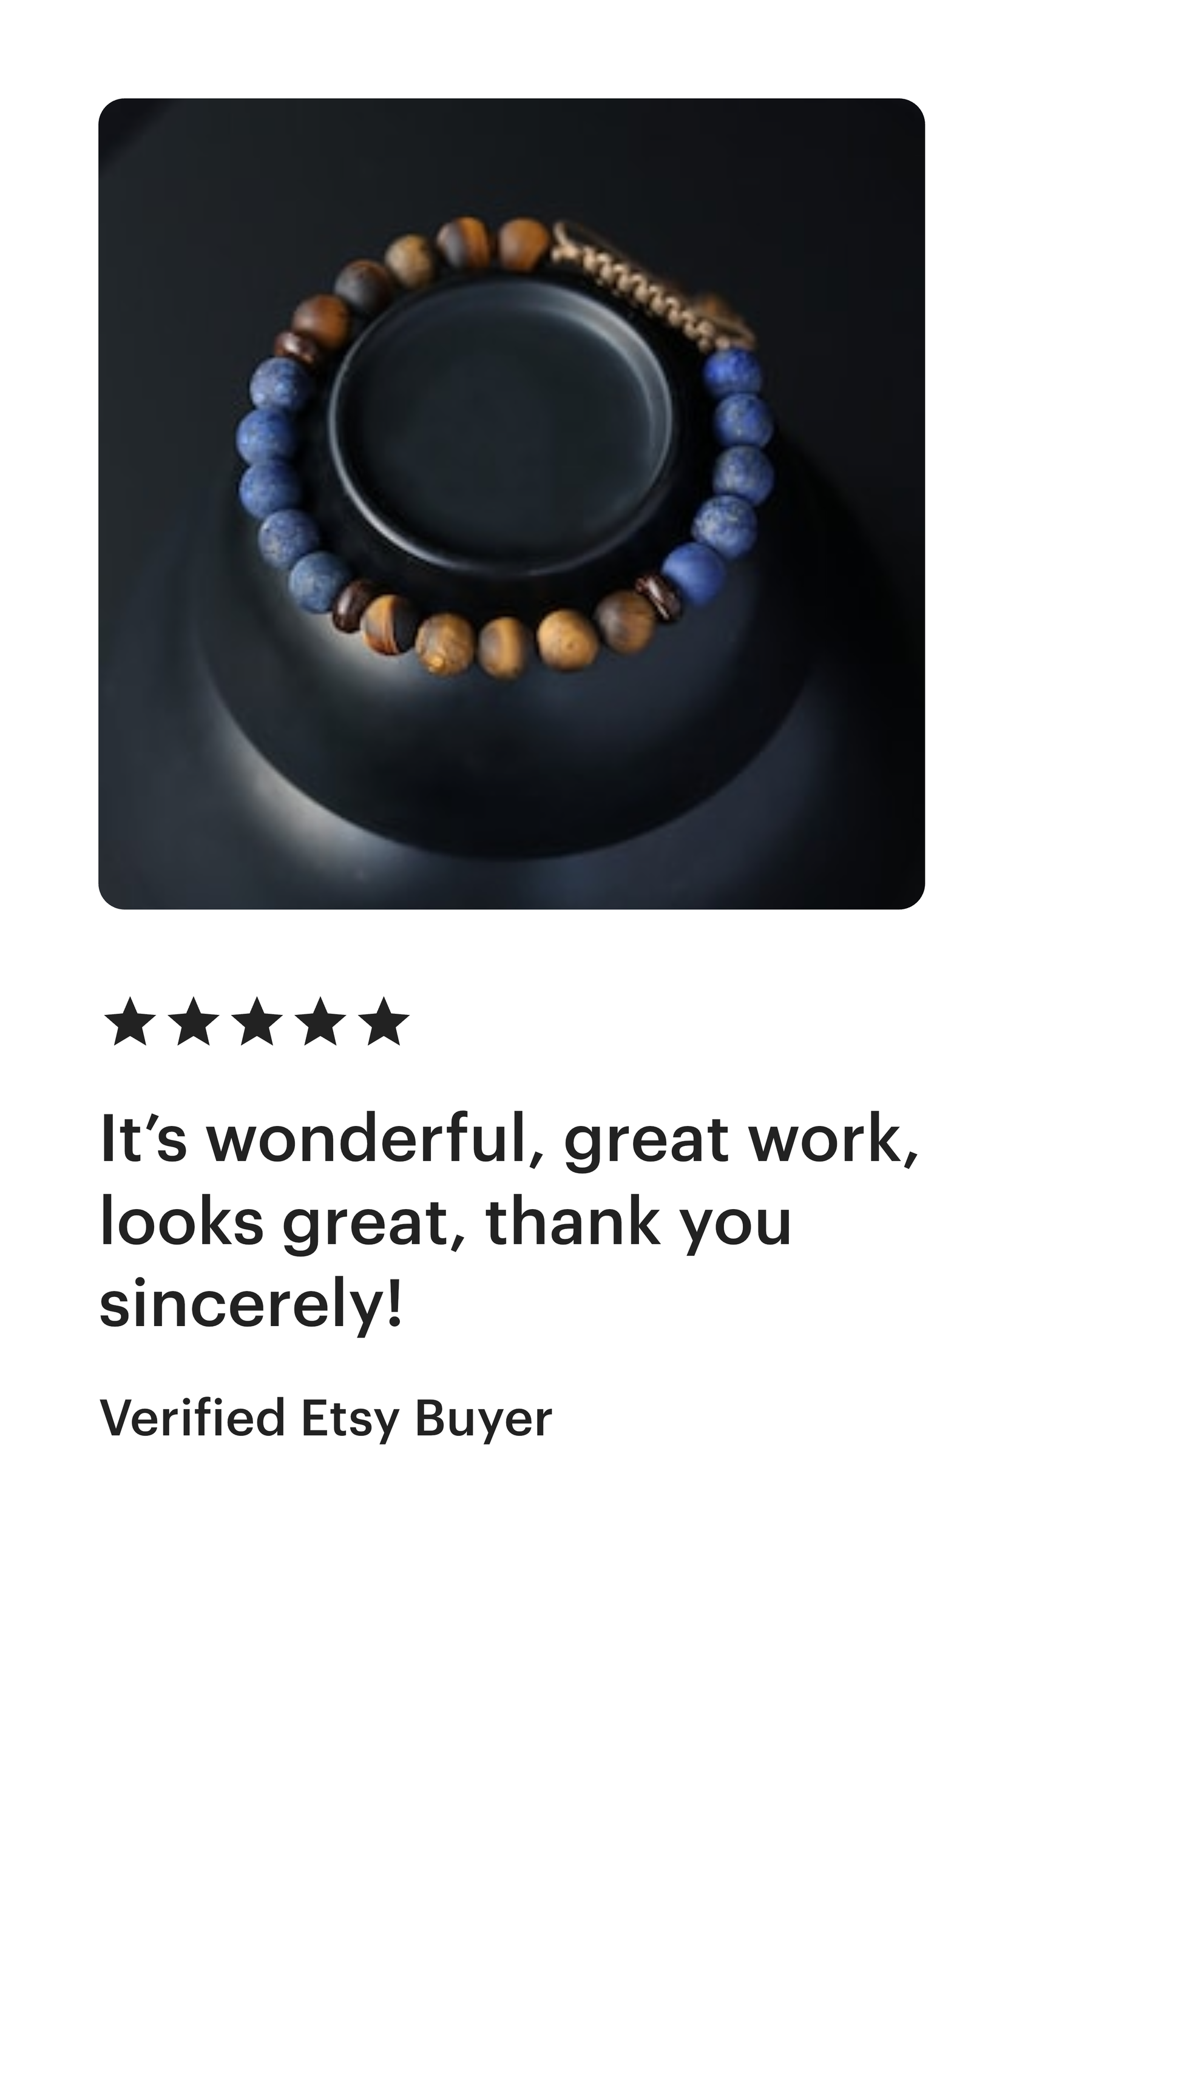Click the word "Buyer" below the review
The image size is (1181, 2099).
pyautogui.click(x=483, y=1418)
